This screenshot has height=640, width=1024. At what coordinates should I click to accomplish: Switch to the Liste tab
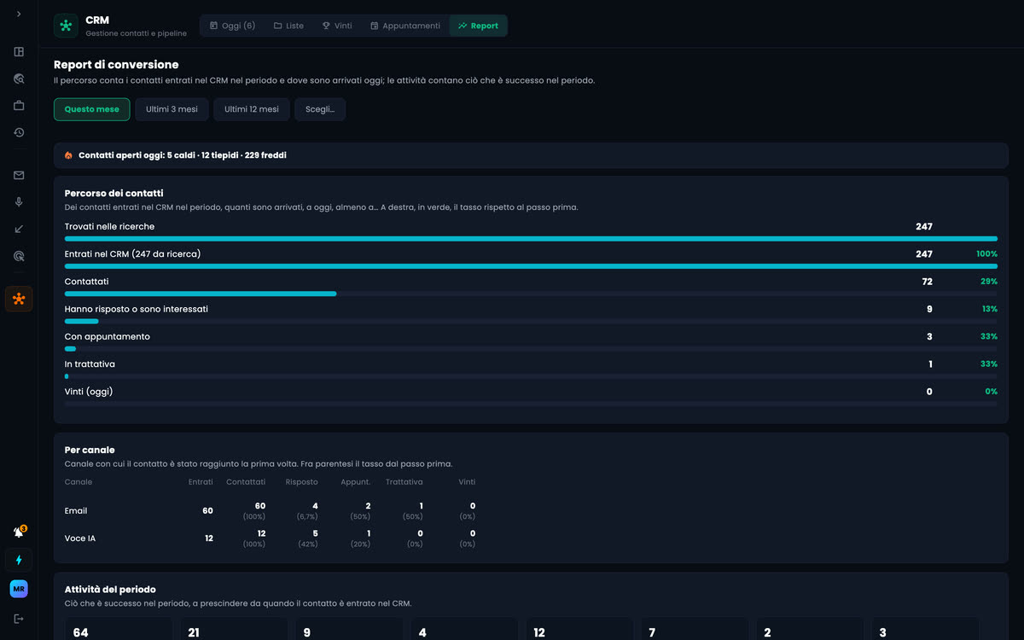tap(288, 26)
